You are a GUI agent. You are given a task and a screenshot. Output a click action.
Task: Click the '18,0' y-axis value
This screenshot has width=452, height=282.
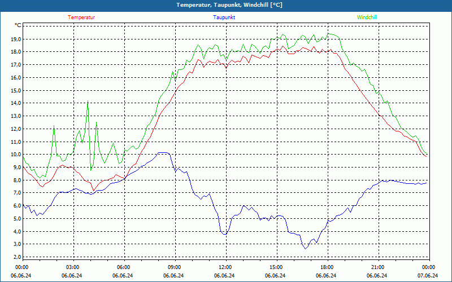click(16, 52)
